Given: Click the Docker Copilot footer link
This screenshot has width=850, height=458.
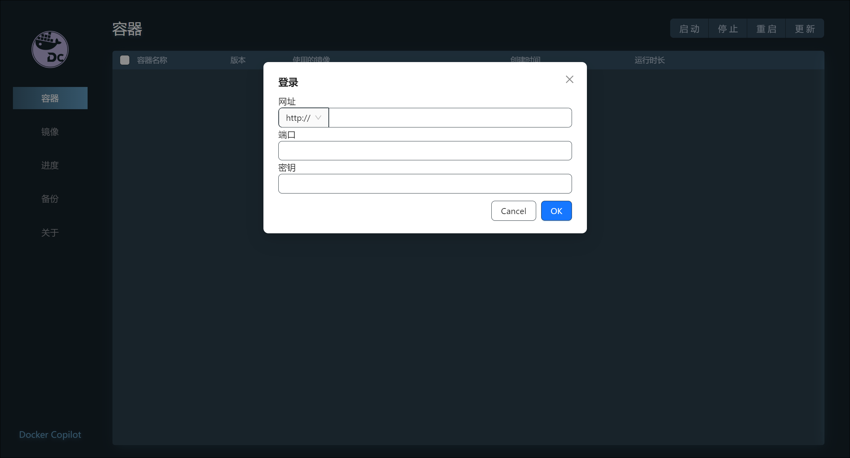Looking at the screenshot, I should (50, 435).
